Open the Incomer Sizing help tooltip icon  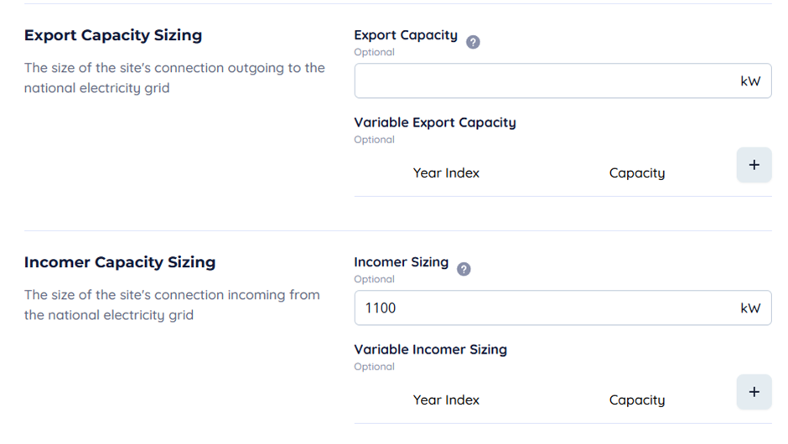464,269
